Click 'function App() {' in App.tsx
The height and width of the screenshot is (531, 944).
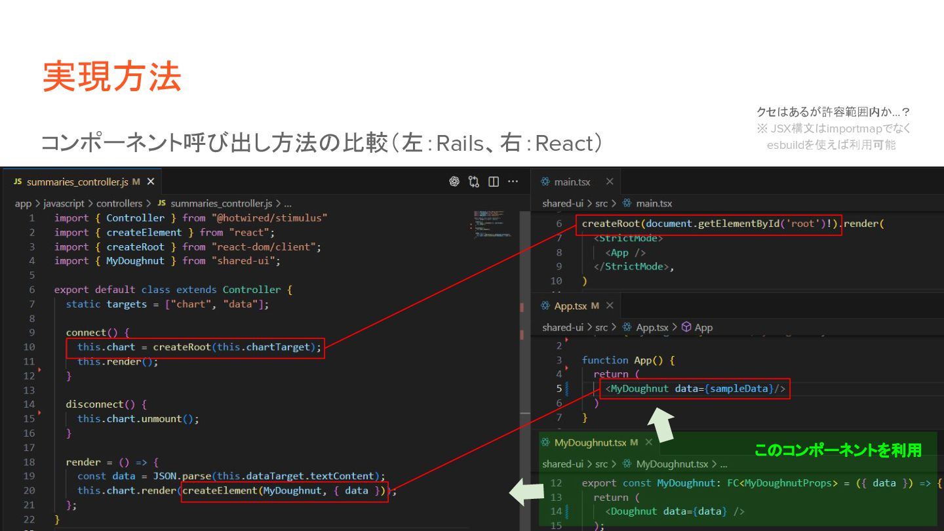(628, 360)
